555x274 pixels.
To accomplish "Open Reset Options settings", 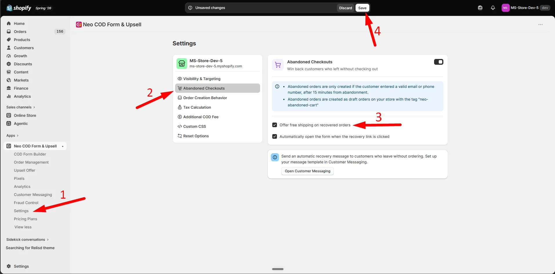I will 217,136.
